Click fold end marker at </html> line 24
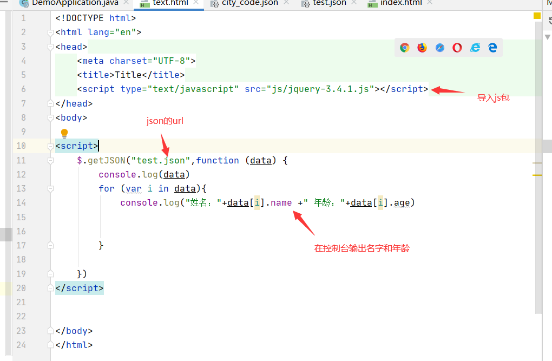Screen dimensions: 552x361 (x=50, y=345)
